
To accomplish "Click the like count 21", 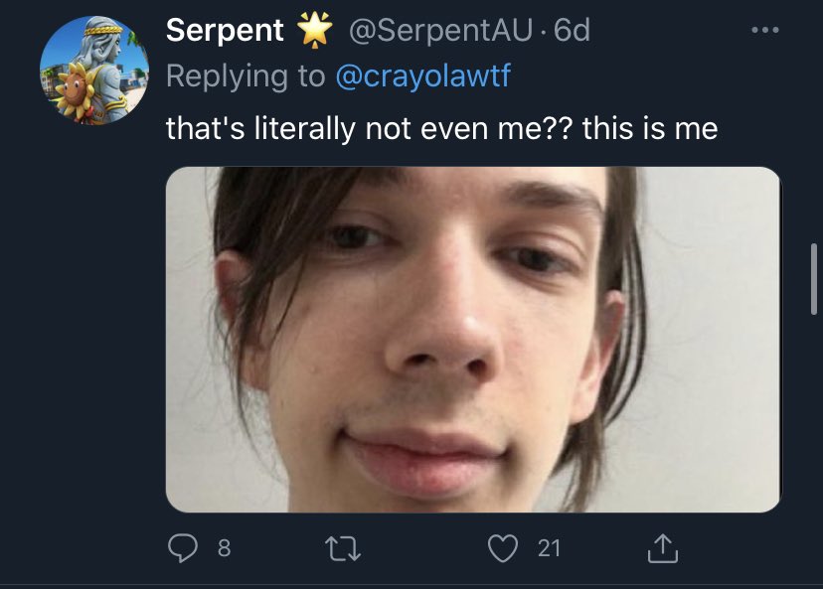I will (x=549, y=547).
